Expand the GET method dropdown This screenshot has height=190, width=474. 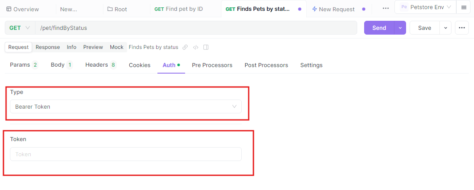click(20, 28)
